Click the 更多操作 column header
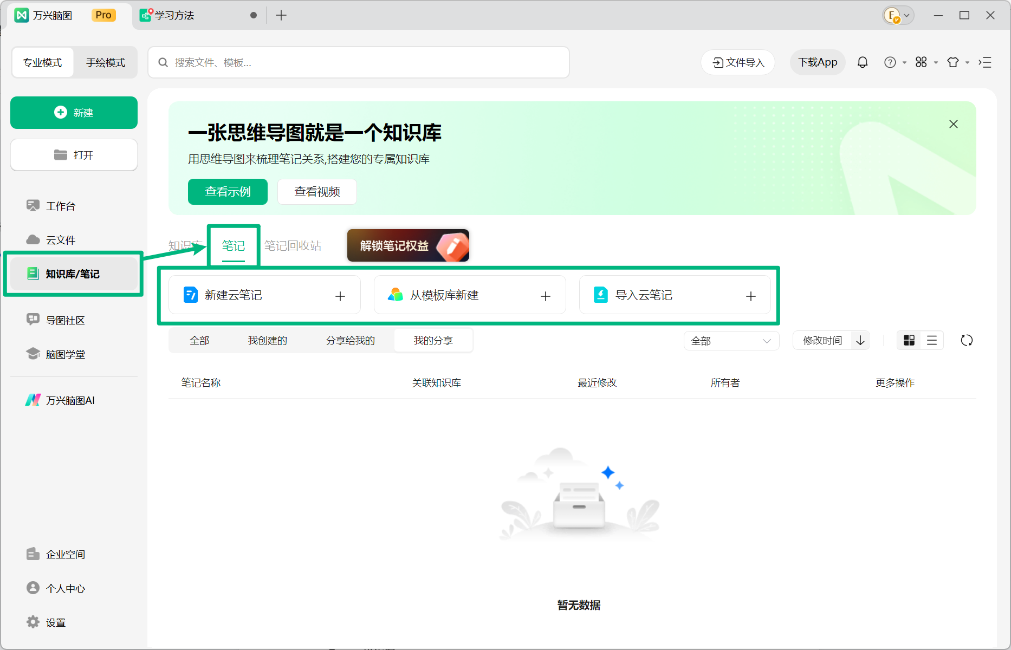This screenshot has width=1011, height=650. pyautogui.click(x=895, y=383)
